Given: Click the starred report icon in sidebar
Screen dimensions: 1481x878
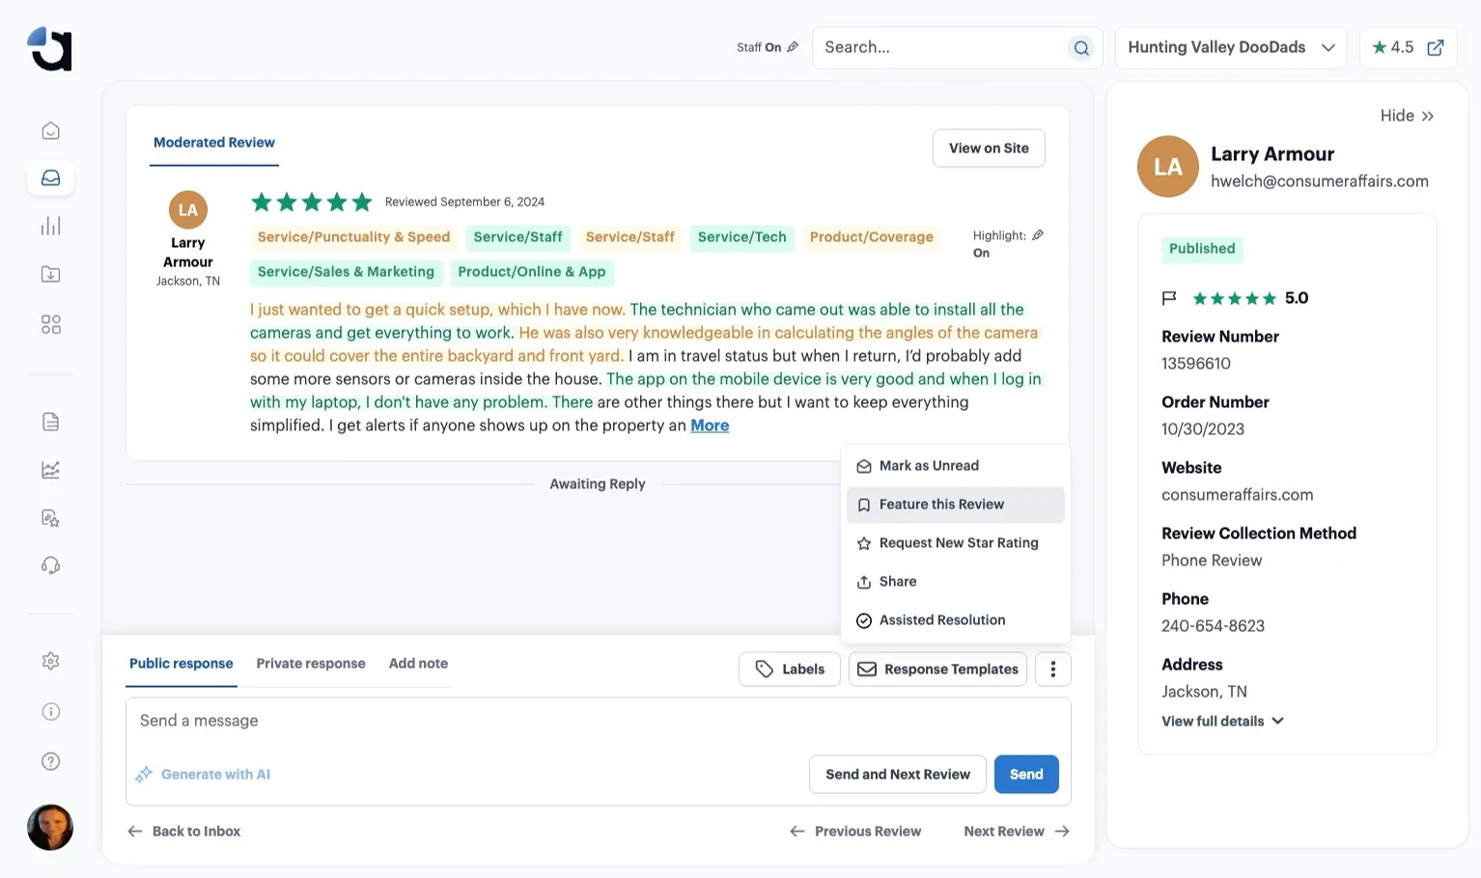Looking at the screenshot, I should point(51,518).
